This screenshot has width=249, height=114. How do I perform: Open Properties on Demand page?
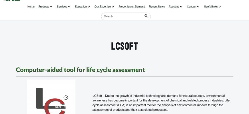tap(132, 7)
